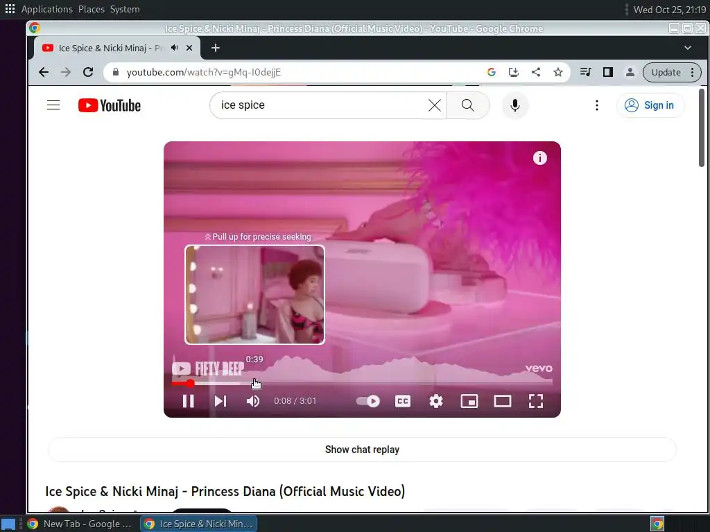710x532 pixels.
Task: Open the Places menu
Action: (92, 9)
